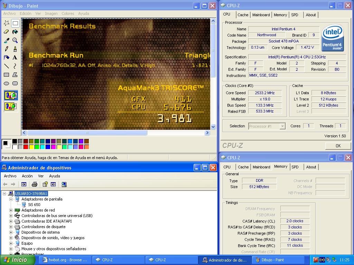
Task: Expand the Adaptadores de red node
Action: pyautogui.click(x=11, y=210)
